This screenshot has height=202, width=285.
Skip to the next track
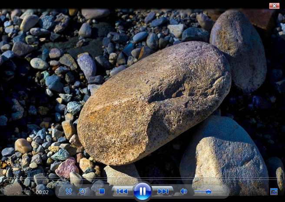tap(162, 191)
